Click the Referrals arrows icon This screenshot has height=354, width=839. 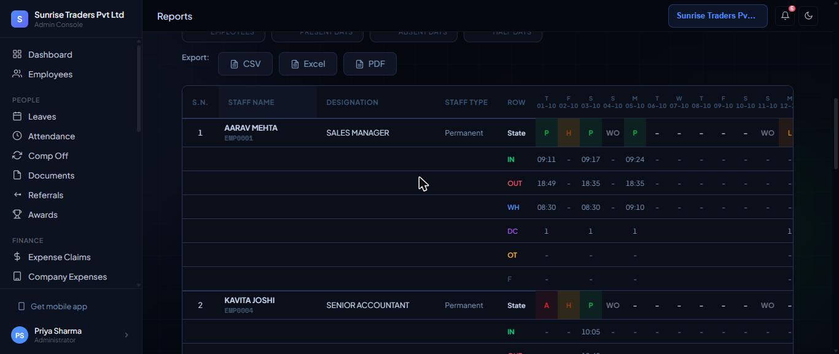17,195
